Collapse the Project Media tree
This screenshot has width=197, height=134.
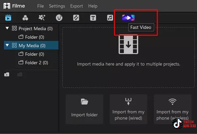tap(7, 28)
